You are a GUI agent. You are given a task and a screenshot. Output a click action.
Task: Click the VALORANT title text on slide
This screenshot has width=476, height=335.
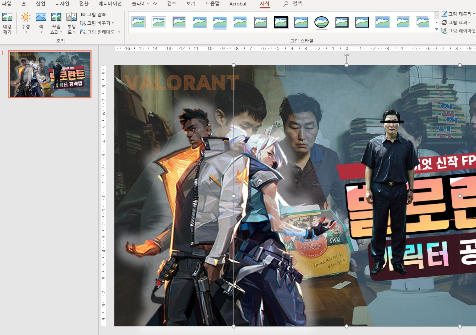tap(182, 83)
